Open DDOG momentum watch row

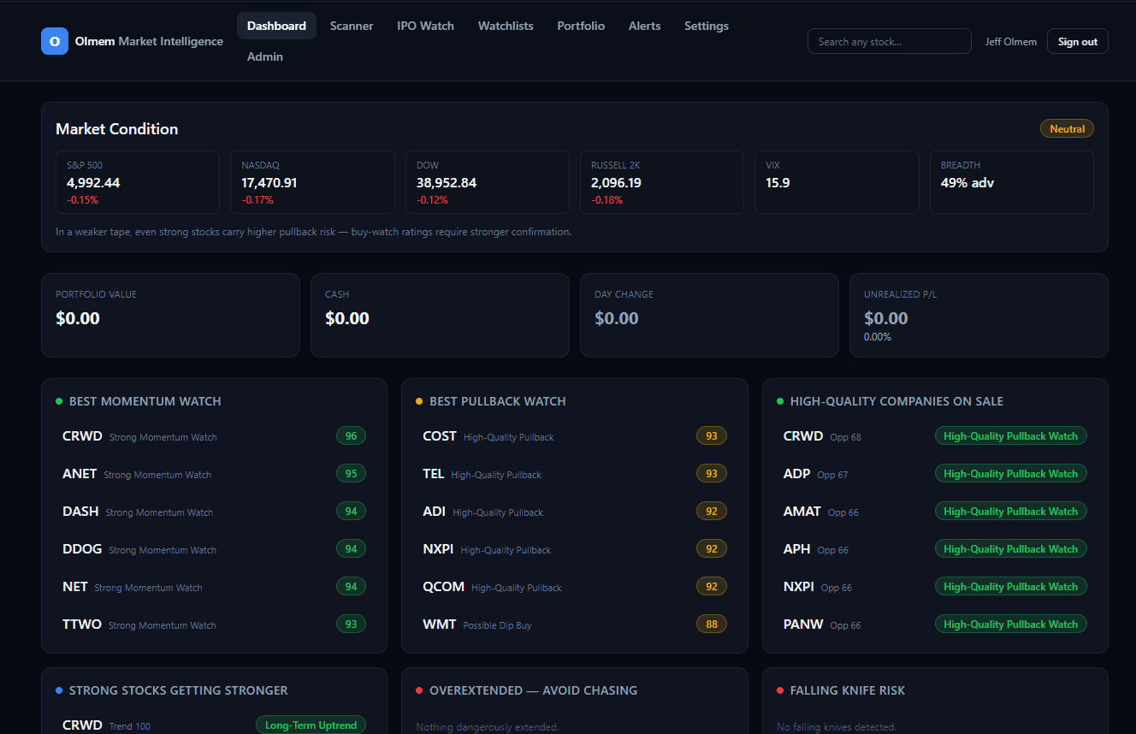tap(214, 549)
